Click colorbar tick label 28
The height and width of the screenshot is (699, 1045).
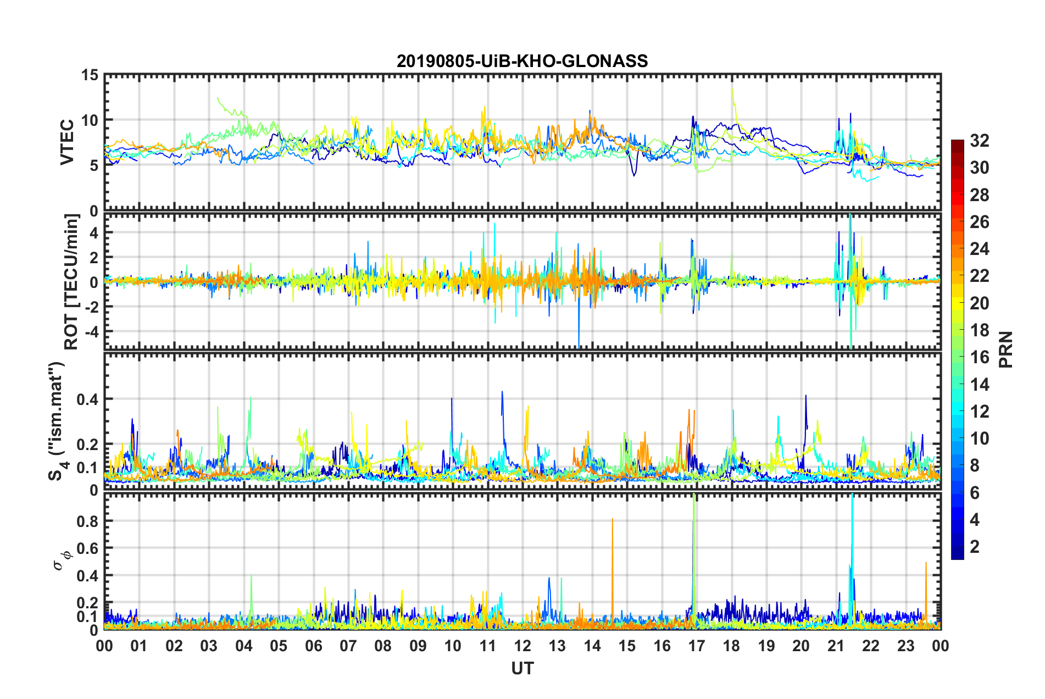pos(979,195)
